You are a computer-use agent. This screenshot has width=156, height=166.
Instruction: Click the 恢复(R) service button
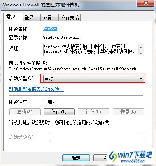(x=128, y=112)
